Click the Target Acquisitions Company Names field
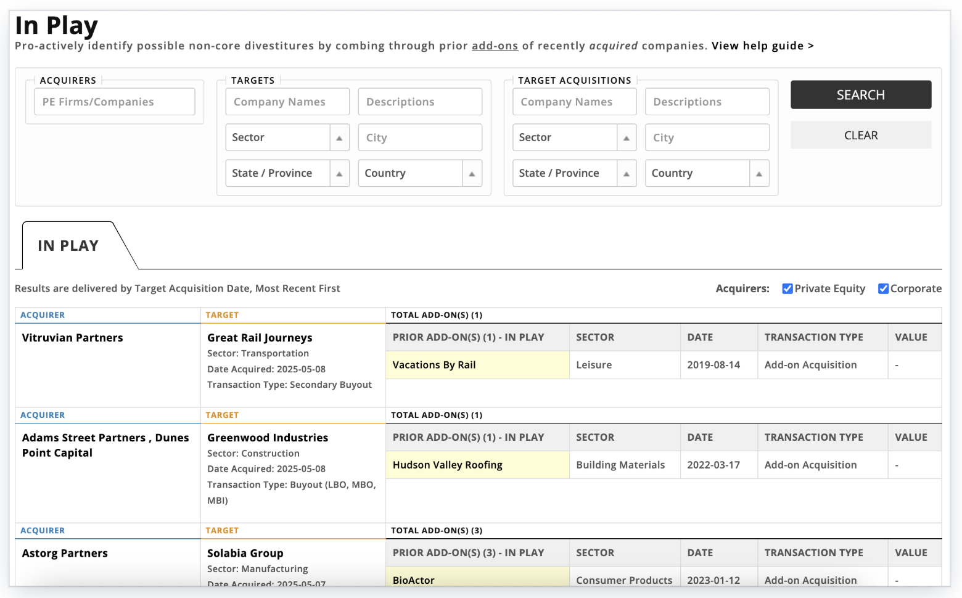 [573, 101]
